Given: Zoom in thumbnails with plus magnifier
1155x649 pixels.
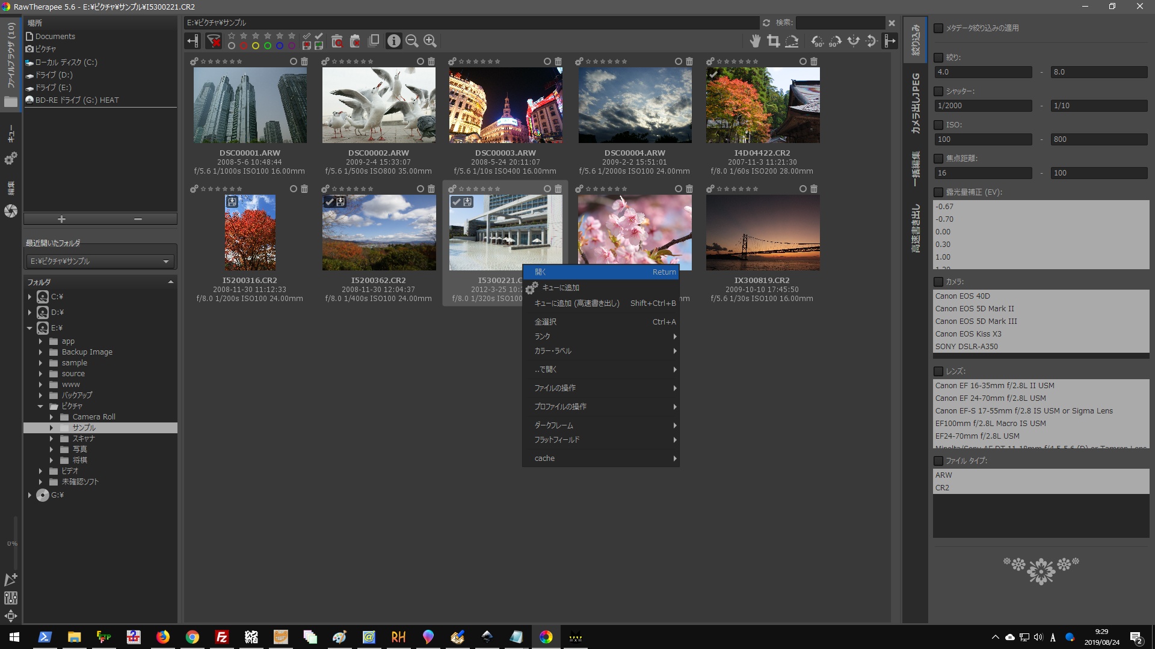Looking at the screenshot, I should pyautogui.click(x=430, y=41).
